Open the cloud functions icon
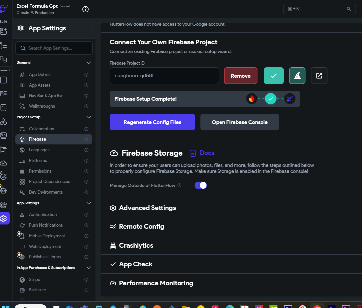The height and width of the screenshot is (308, 362). (x=3, y=163)
